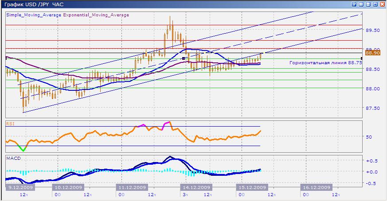Close the chart with red X
Viewport: 387px width, 201px height.
(382, 4)
